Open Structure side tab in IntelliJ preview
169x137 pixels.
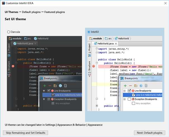pyautogui.click(x=90, y=69)
